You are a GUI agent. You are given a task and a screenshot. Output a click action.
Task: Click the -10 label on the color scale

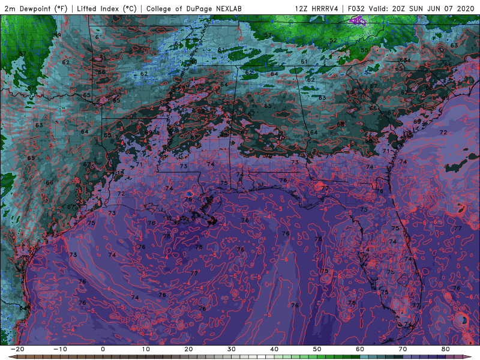tap(60, 349)
